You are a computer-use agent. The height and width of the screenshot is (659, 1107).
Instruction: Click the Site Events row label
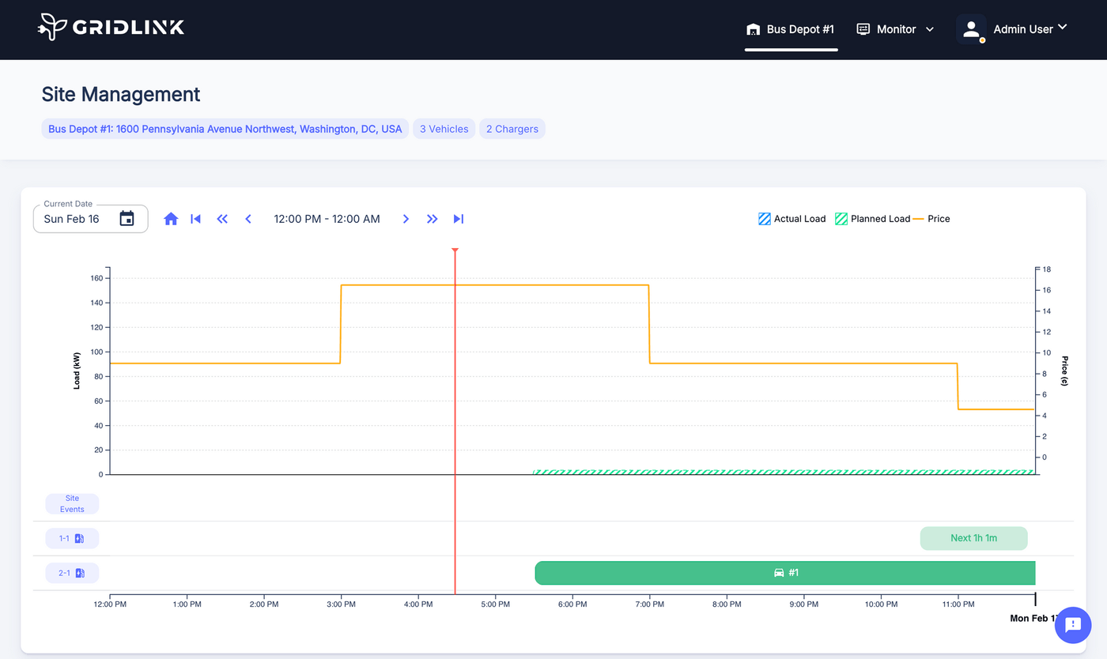[x=72, y=504]
